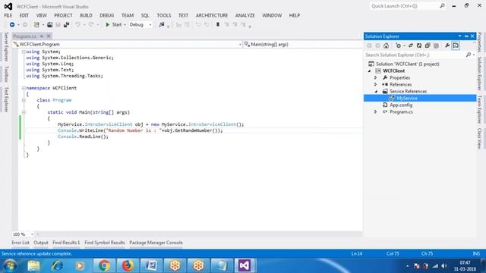Click the Refresh icon in Solution Explorer

coord(419,45)
